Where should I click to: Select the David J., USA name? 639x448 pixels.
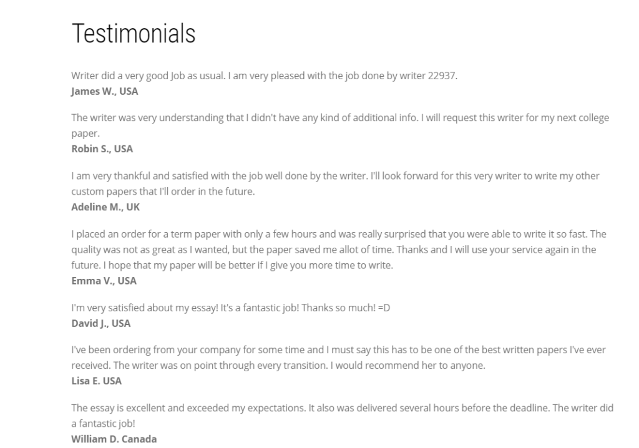101,324
